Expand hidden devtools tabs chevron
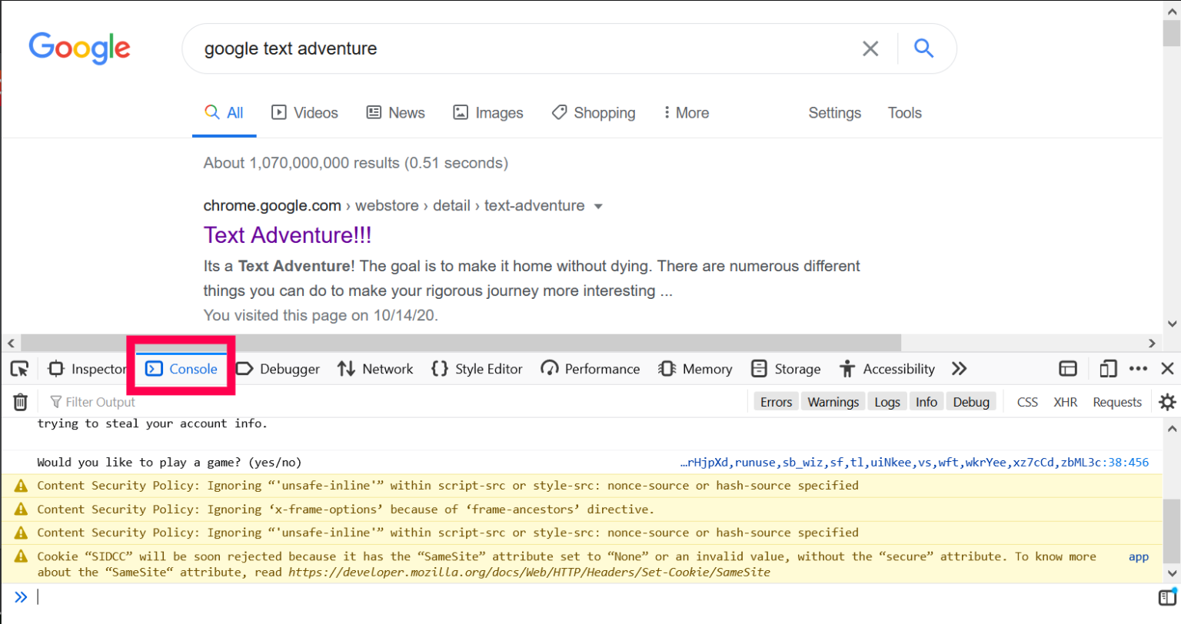This screenshot has height=624, width=1181. pos(959,369)
